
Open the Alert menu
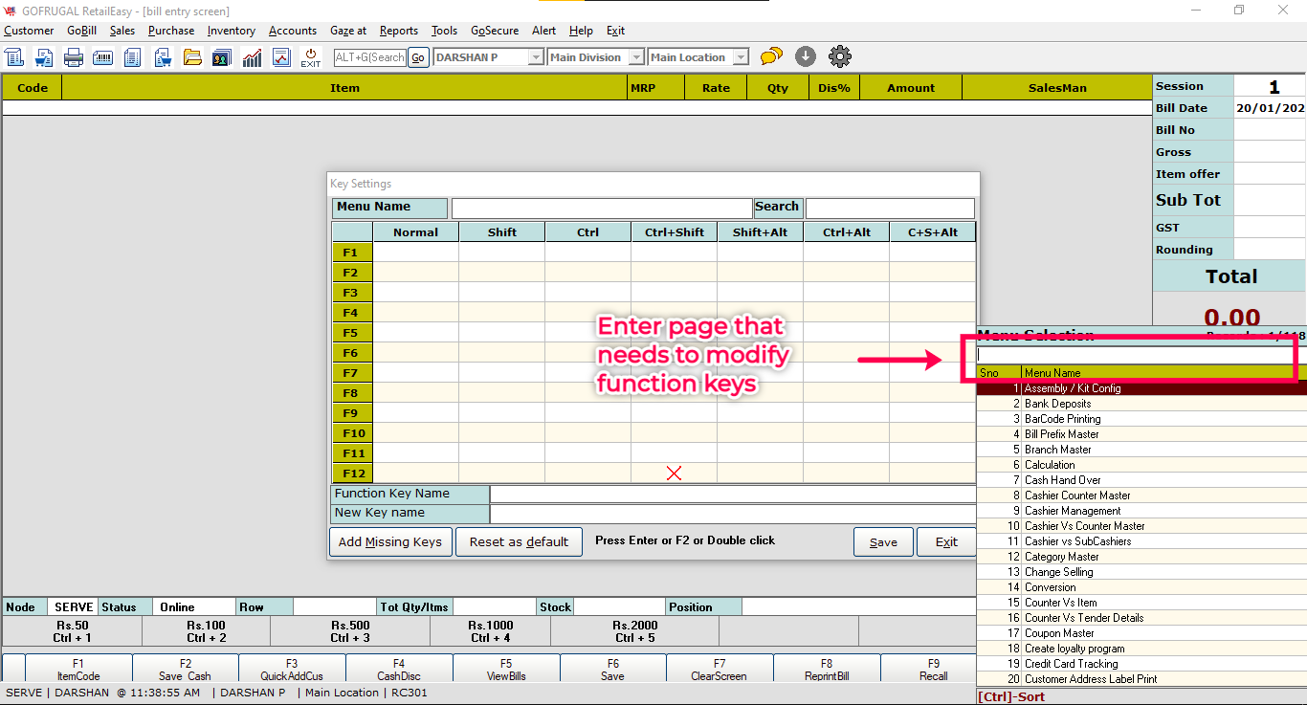tap(543, 31)
